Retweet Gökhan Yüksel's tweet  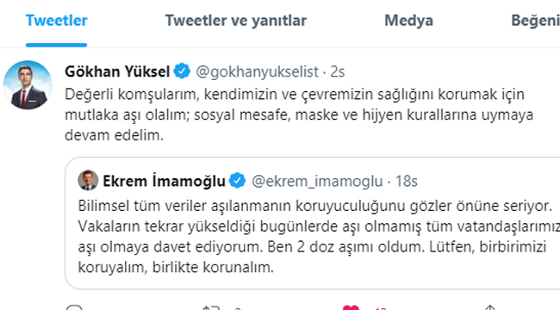[211, 307]
